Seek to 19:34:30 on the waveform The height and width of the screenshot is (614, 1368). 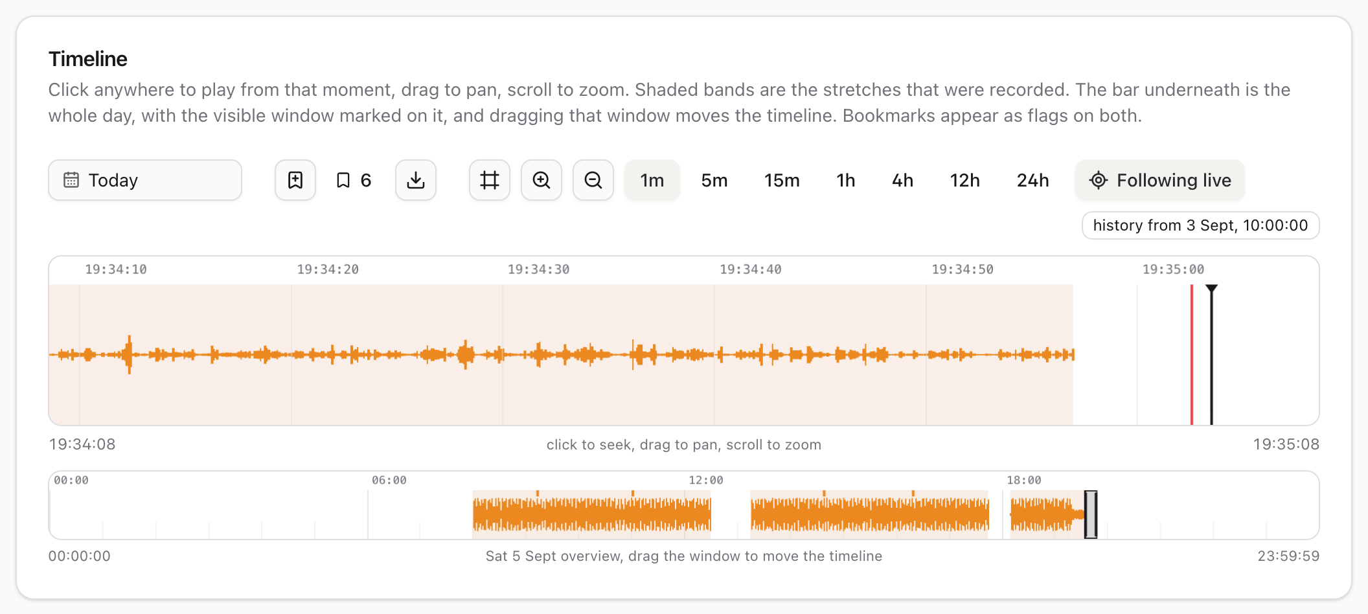(x=503, y=354)
